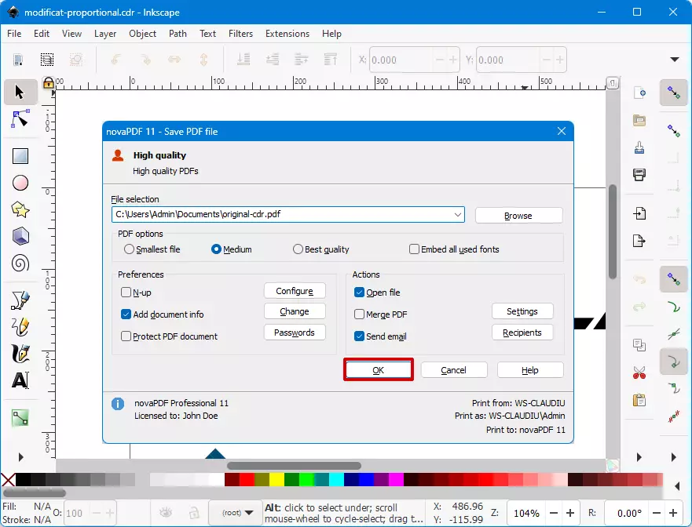Click the OK button
Viewport: 692px width, 527px height.
379,370
